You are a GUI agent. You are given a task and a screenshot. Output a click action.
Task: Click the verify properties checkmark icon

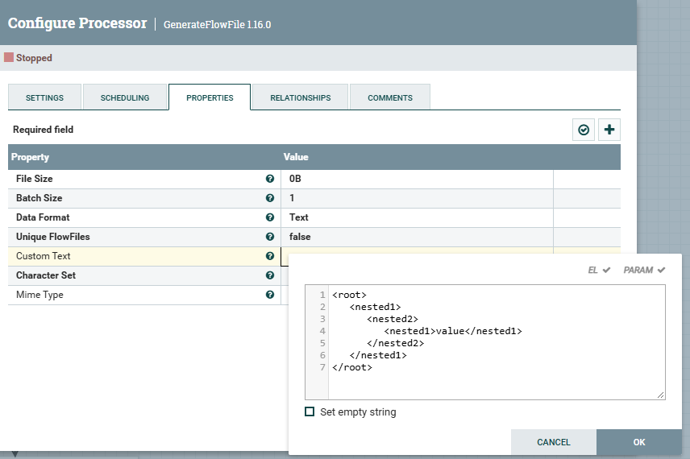tap(584, 130)
